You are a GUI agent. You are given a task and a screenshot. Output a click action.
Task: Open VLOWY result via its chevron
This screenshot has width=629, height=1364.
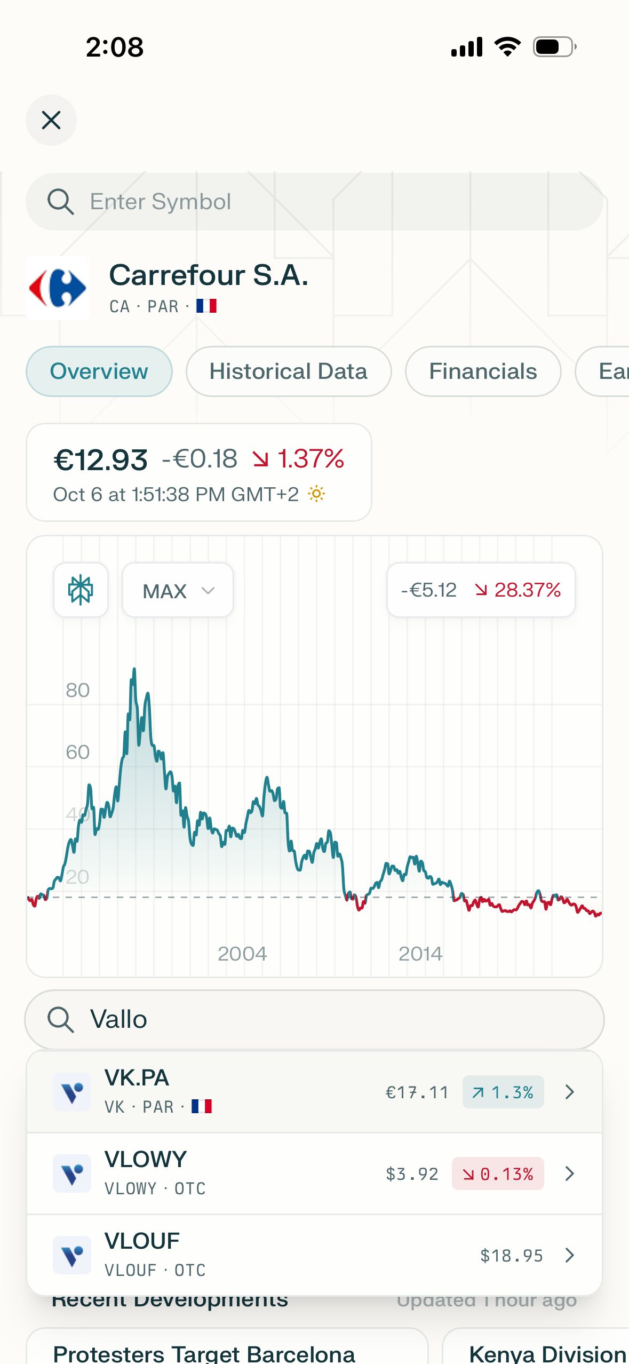[x=569, y=1173]
